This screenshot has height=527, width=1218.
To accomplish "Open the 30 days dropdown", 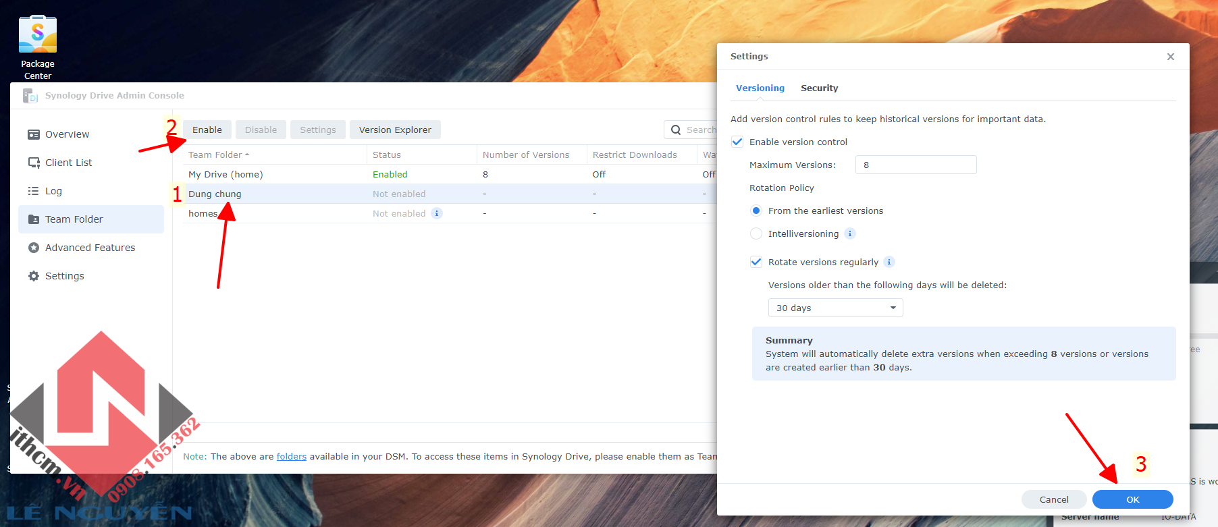I will pyautogui.click(x=836, y=308).
